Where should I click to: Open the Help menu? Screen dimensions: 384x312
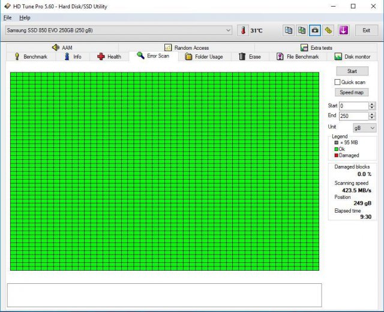25,17
